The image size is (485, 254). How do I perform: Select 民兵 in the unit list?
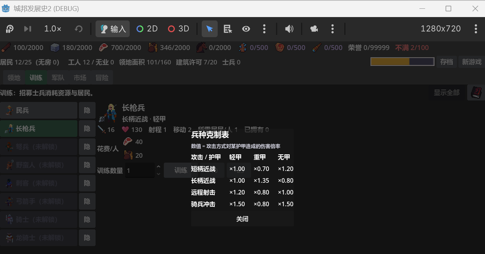(39, 110)
